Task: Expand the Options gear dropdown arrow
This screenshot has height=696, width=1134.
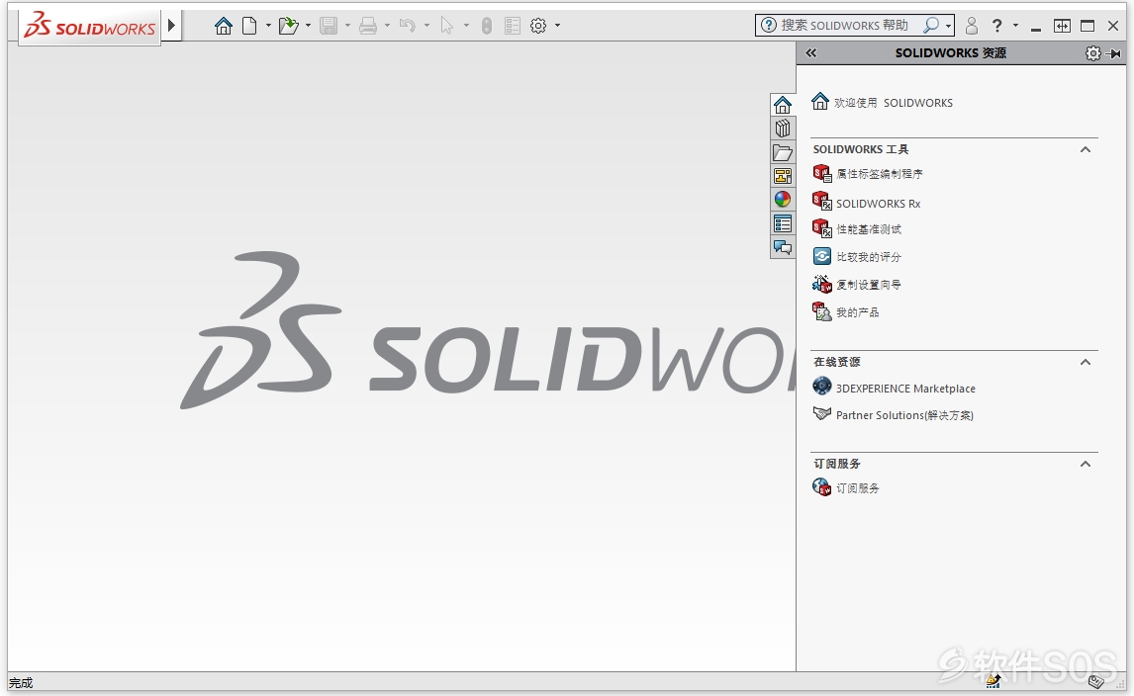Action: pyautogui.click(x=557, y=26)
